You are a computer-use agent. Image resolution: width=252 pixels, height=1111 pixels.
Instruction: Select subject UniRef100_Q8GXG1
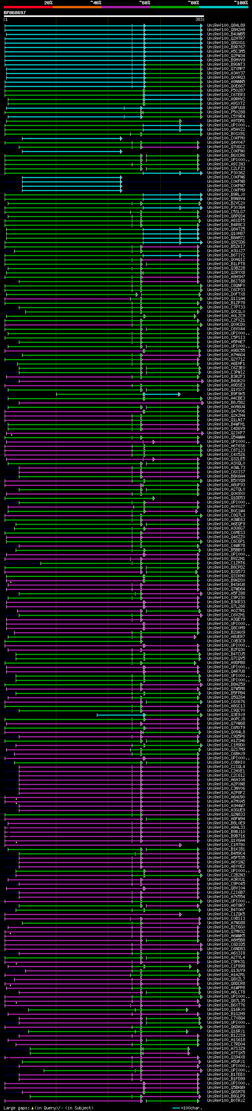point(226,43)
